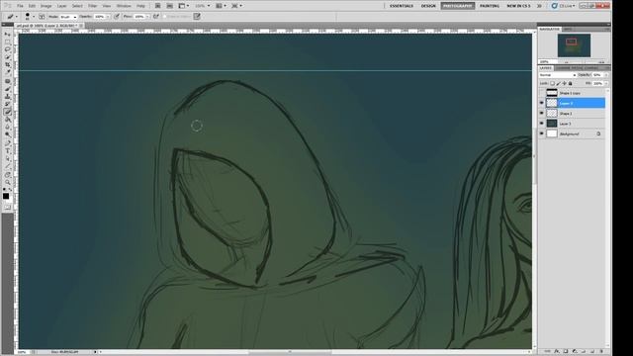Image resolution: width=633 pixels, height=356 pixels.
Task: Toggle airbrush mode in options bar
Action: coord(156,17)
